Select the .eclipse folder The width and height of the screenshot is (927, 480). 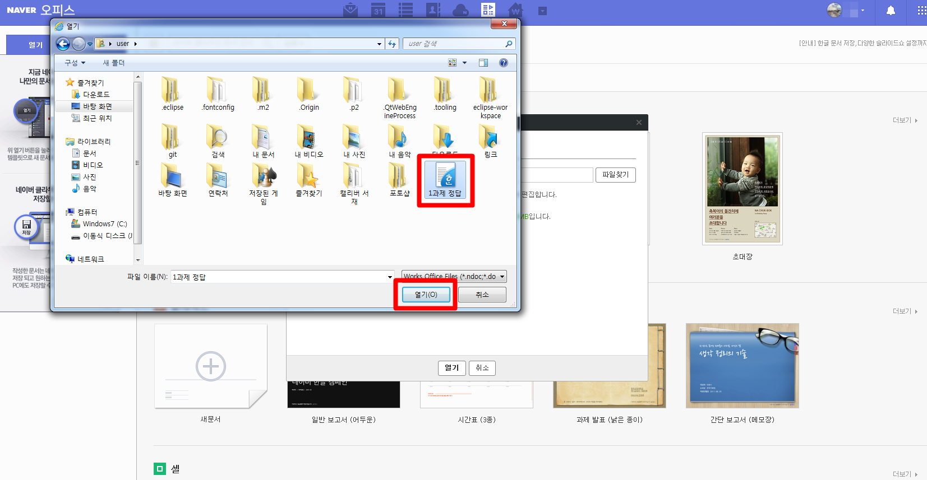coord(173,94)
